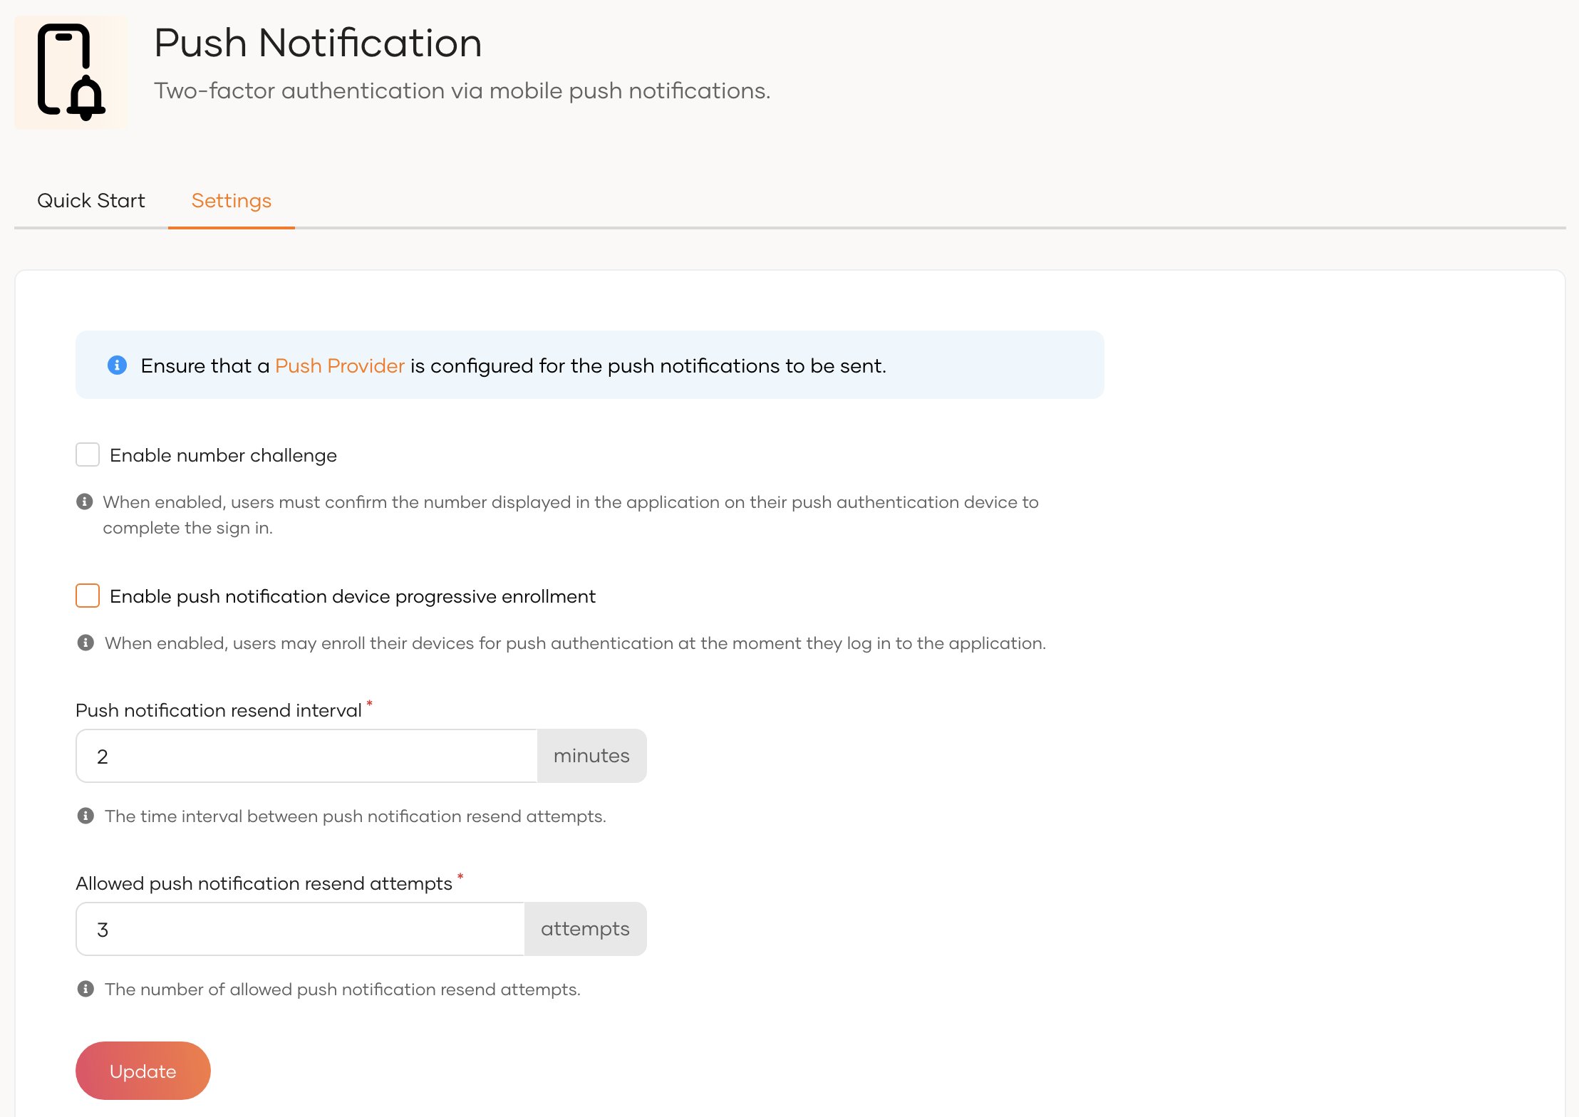Click the blue info icon in banner
Screen dimensions: 1579x1117
tap(117, 365)
